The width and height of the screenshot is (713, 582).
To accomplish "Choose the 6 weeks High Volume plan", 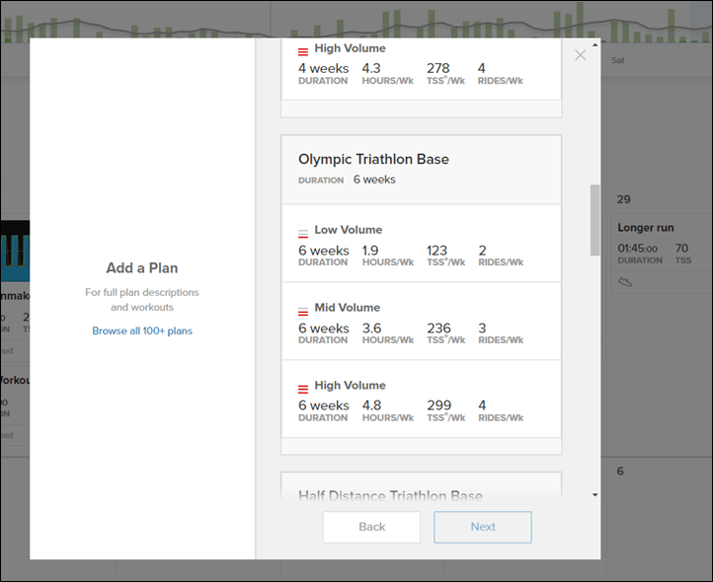I will coord(421,399).
